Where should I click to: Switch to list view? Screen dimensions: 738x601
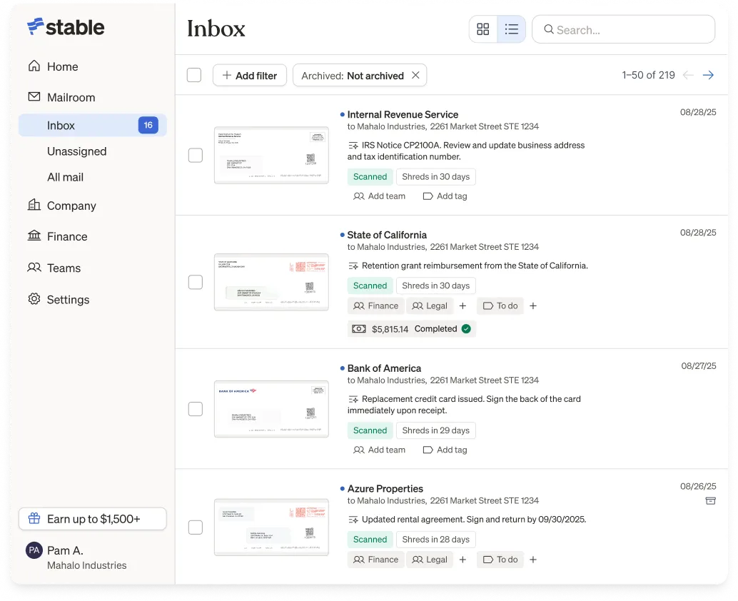point(511,29)
